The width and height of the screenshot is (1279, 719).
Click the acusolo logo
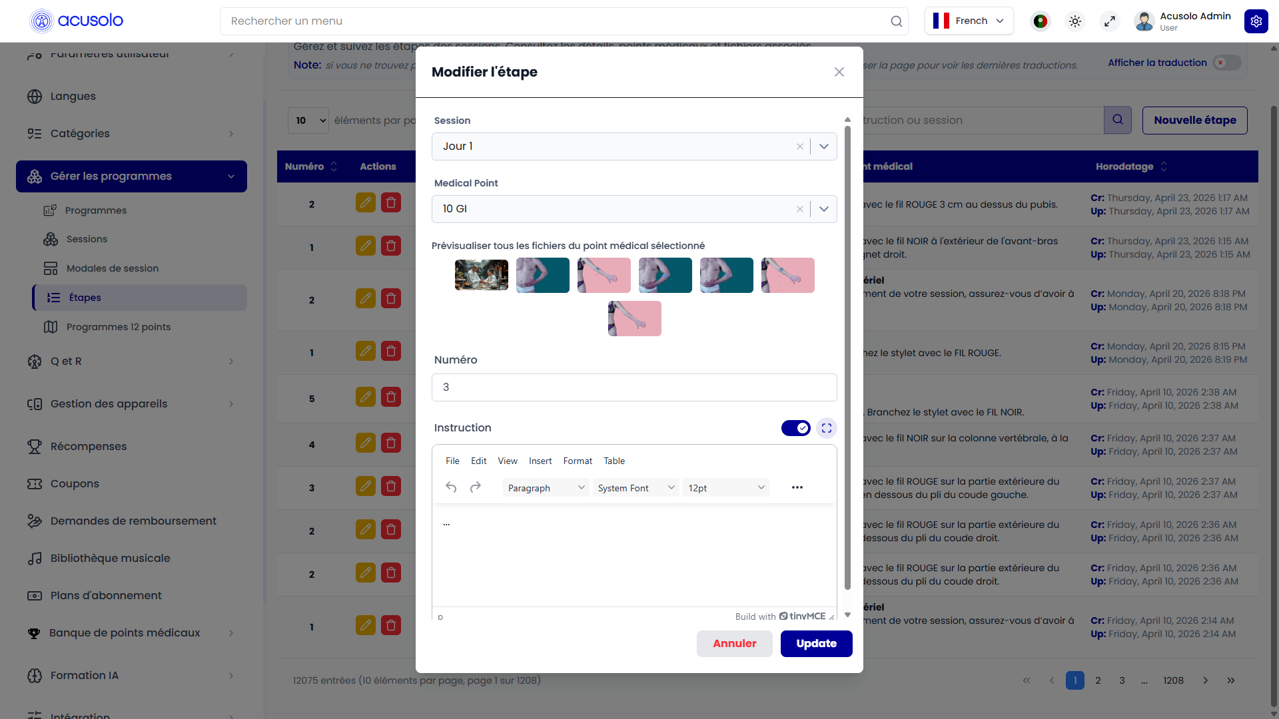click(x=77, y=21)
